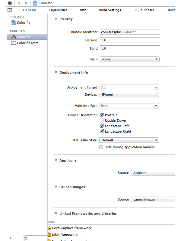The image size is (181, 241).
Task: Switch to the Build Phases tab
Action: 144,10
